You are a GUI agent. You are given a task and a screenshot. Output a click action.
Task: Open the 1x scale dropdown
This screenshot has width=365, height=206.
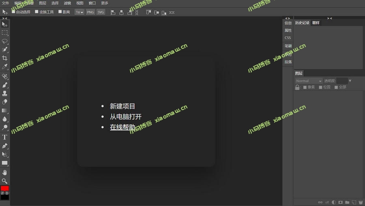(x=79, y=12)
